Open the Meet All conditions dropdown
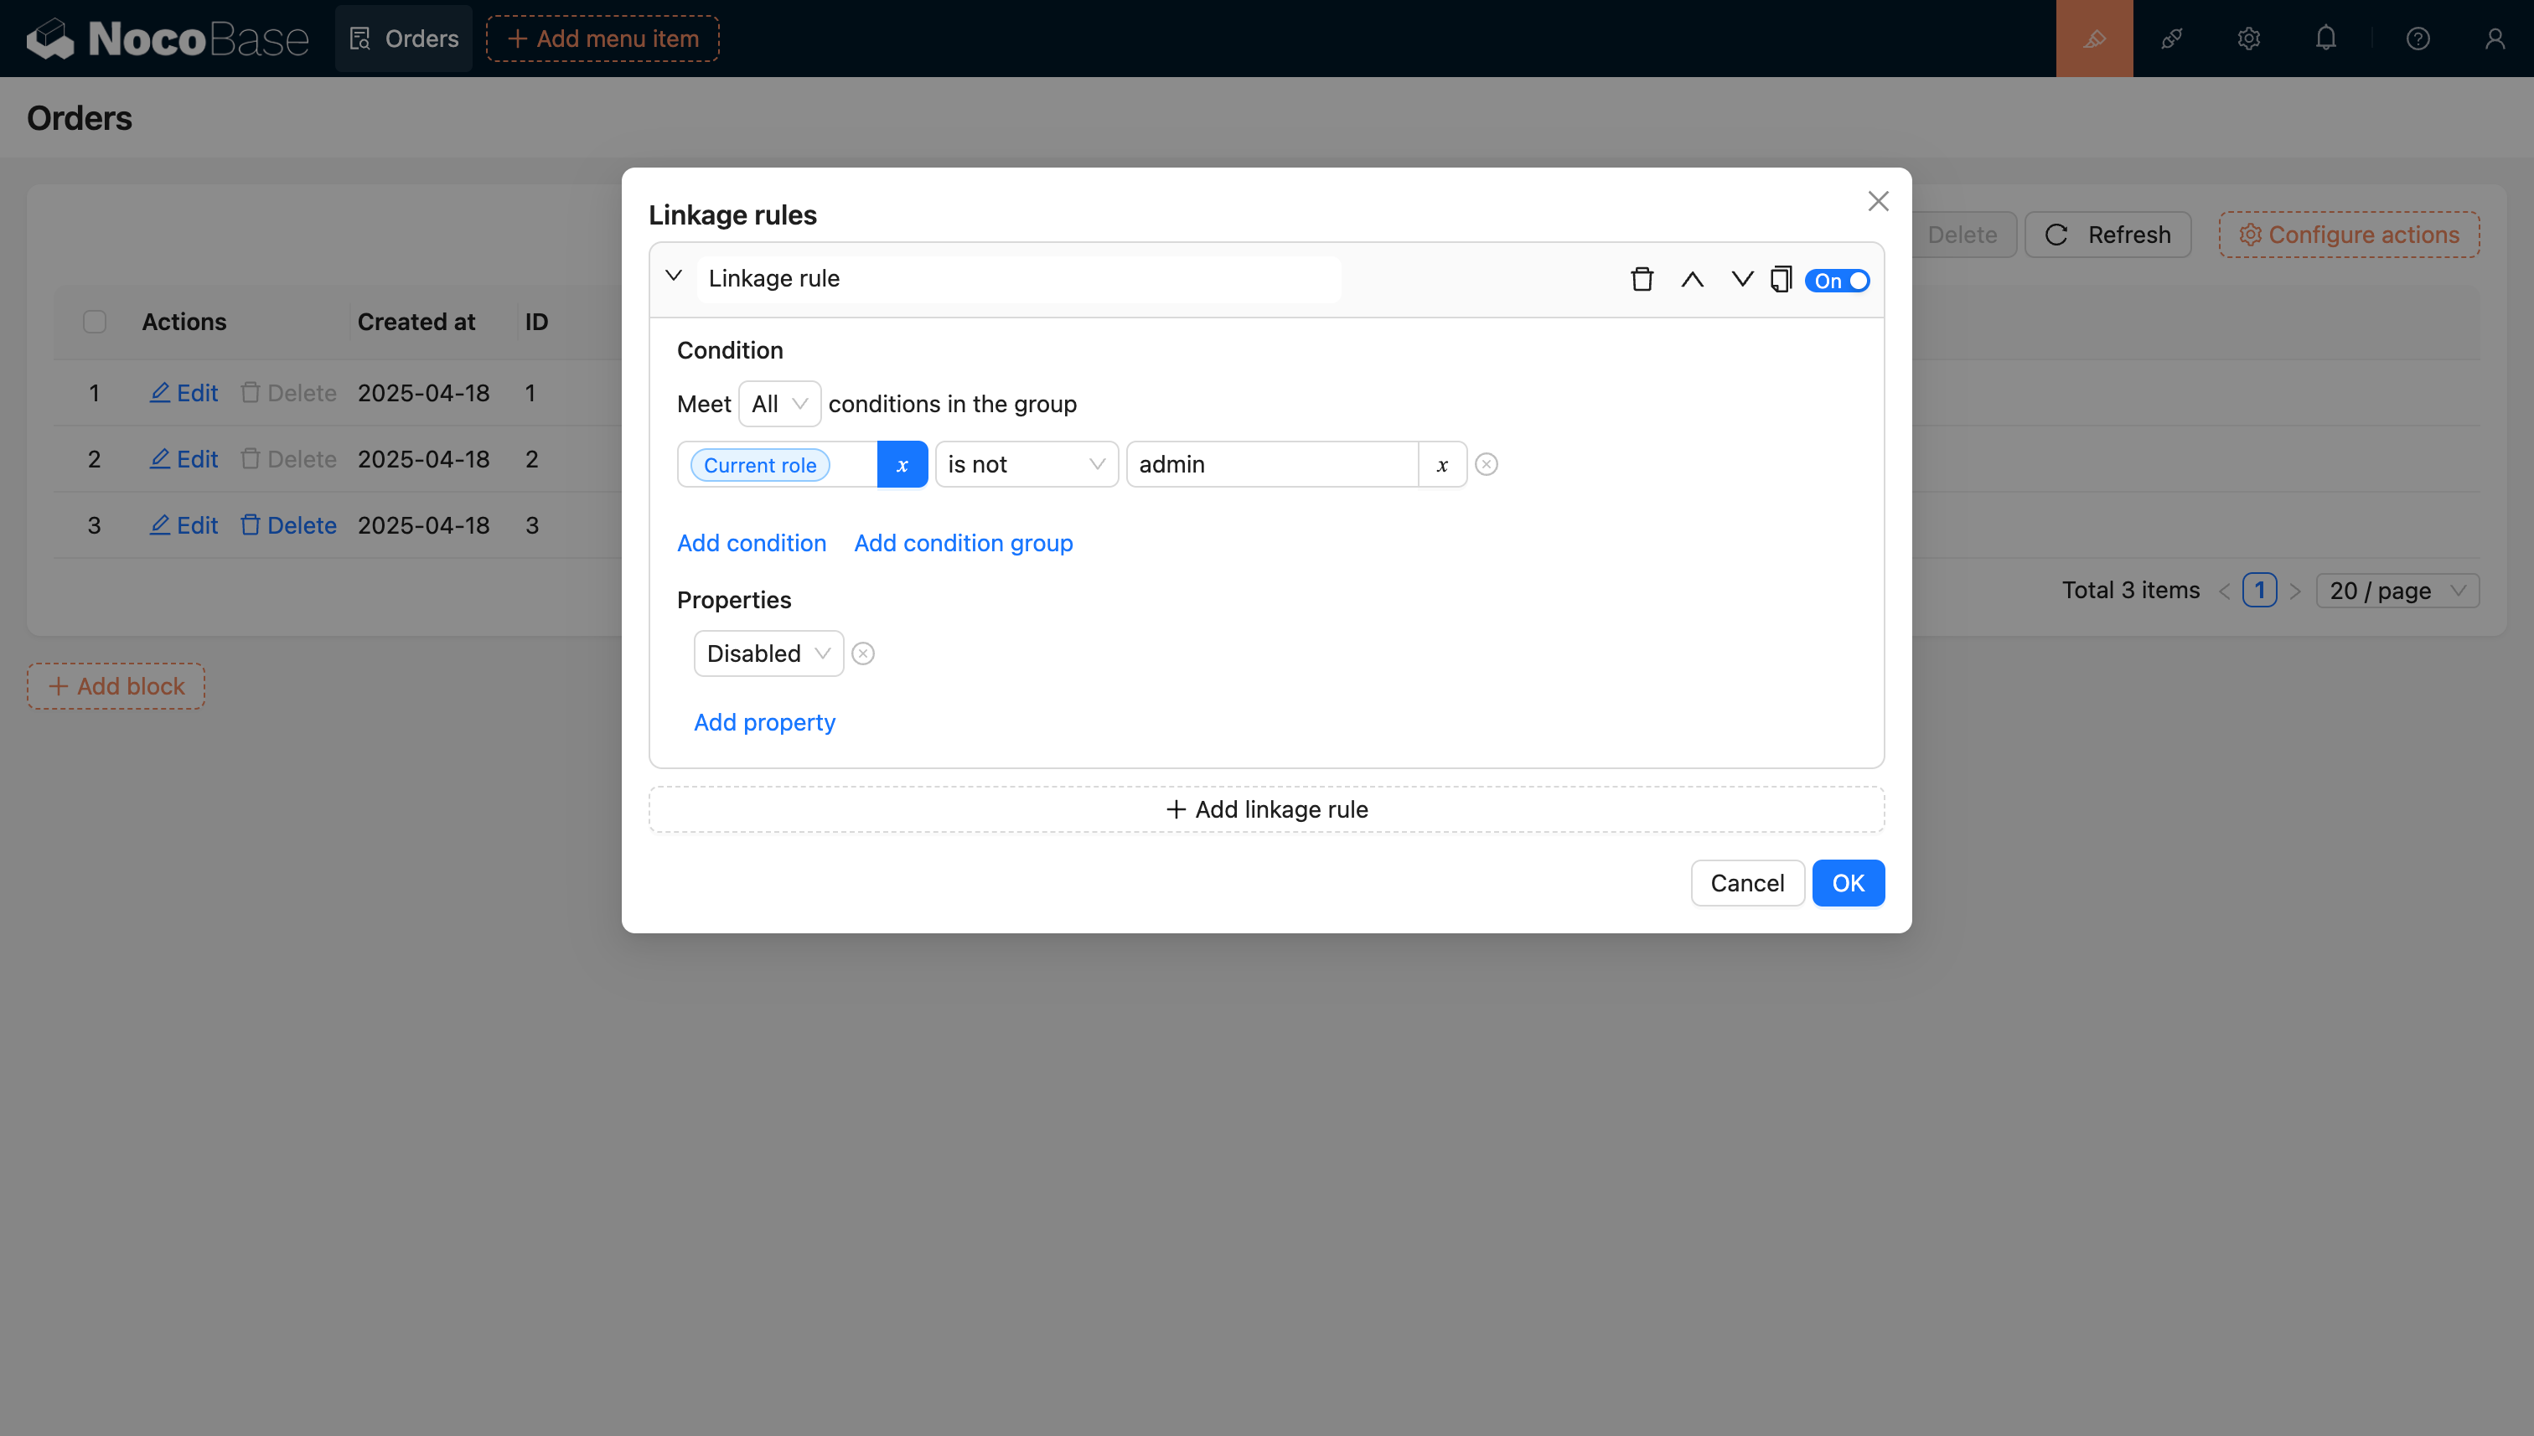 coord(779,405)
